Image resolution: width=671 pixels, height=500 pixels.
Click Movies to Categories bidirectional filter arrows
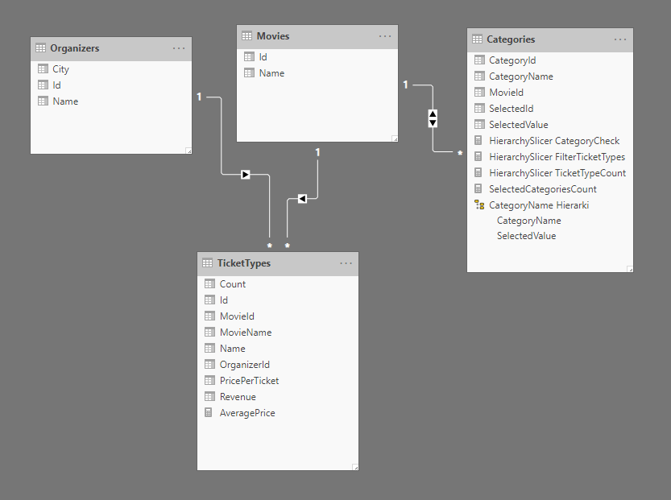[x=433, y=118]
